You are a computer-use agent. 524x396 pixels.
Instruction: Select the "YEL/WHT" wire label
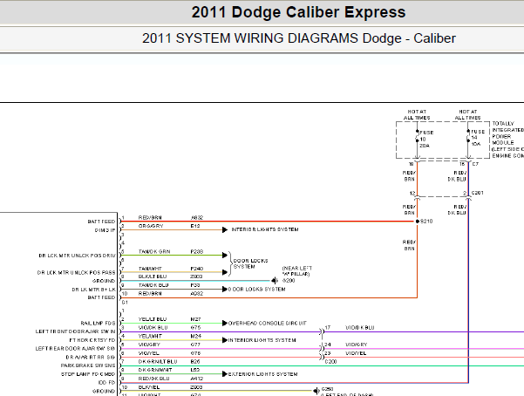click(150, 336)
